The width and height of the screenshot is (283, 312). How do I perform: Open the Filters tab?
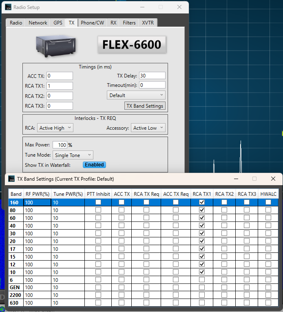click(x=129, y=23)
